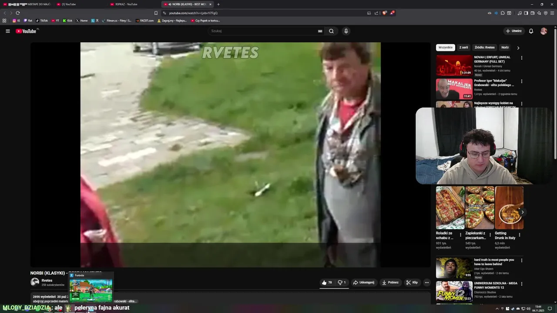The width and height of the screenshot is (557, 313).
Task: Open the volume control in system tray
Action: click(528, 309)
